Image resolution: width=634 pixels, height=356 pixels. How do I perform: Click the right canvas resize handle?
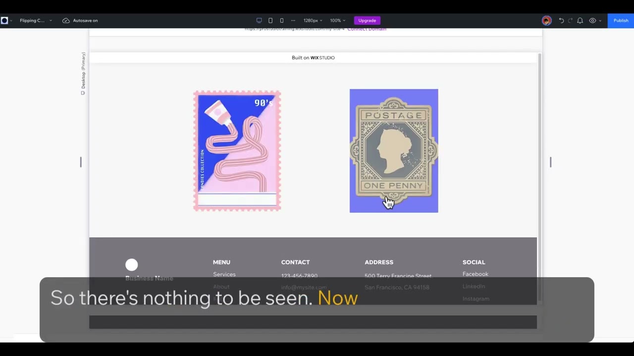550,162
